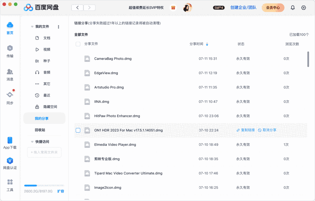Click the gift box icon
The width and height of the screenshot is (315, 201).
[173, 8]
